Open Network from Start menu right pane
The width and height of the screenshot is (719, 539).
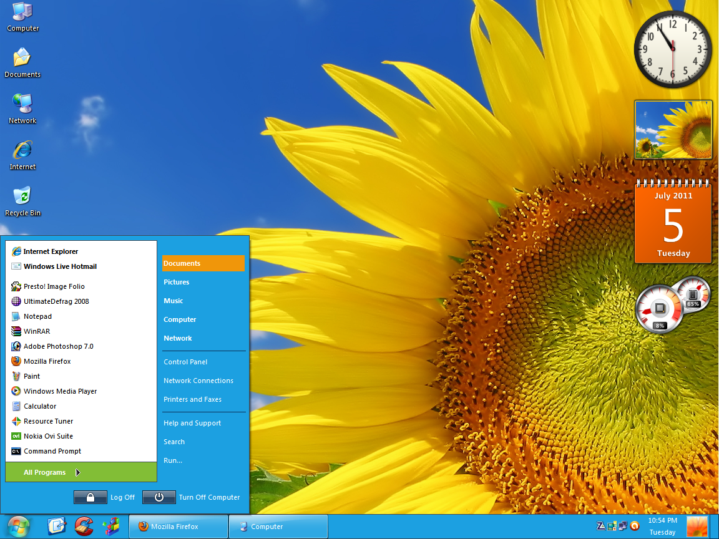[x=178, y=338]
